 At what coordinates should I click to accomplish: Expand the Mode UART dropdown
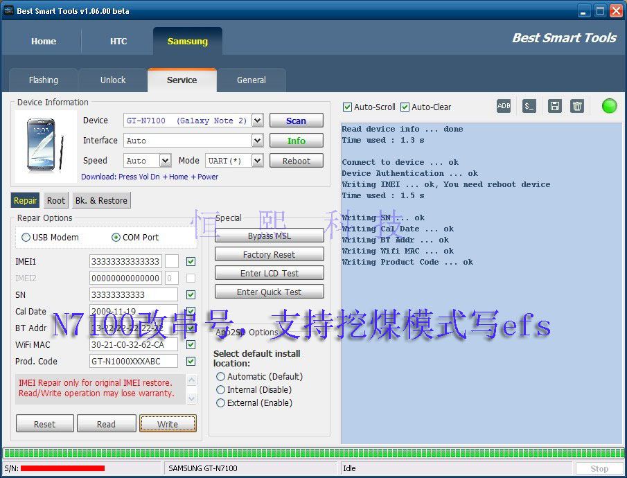(x=257, y=161)
